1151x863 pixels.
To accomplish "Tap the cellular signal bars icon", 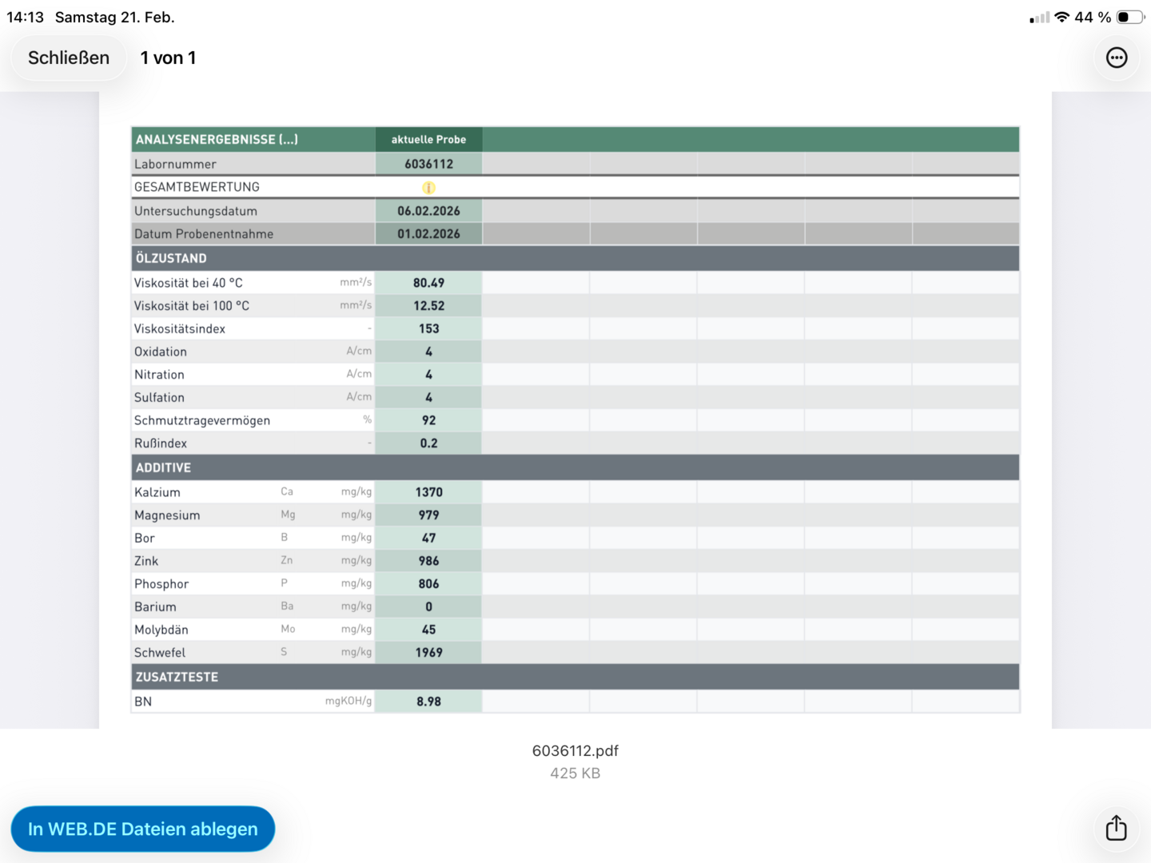I will coord(1039,18).
